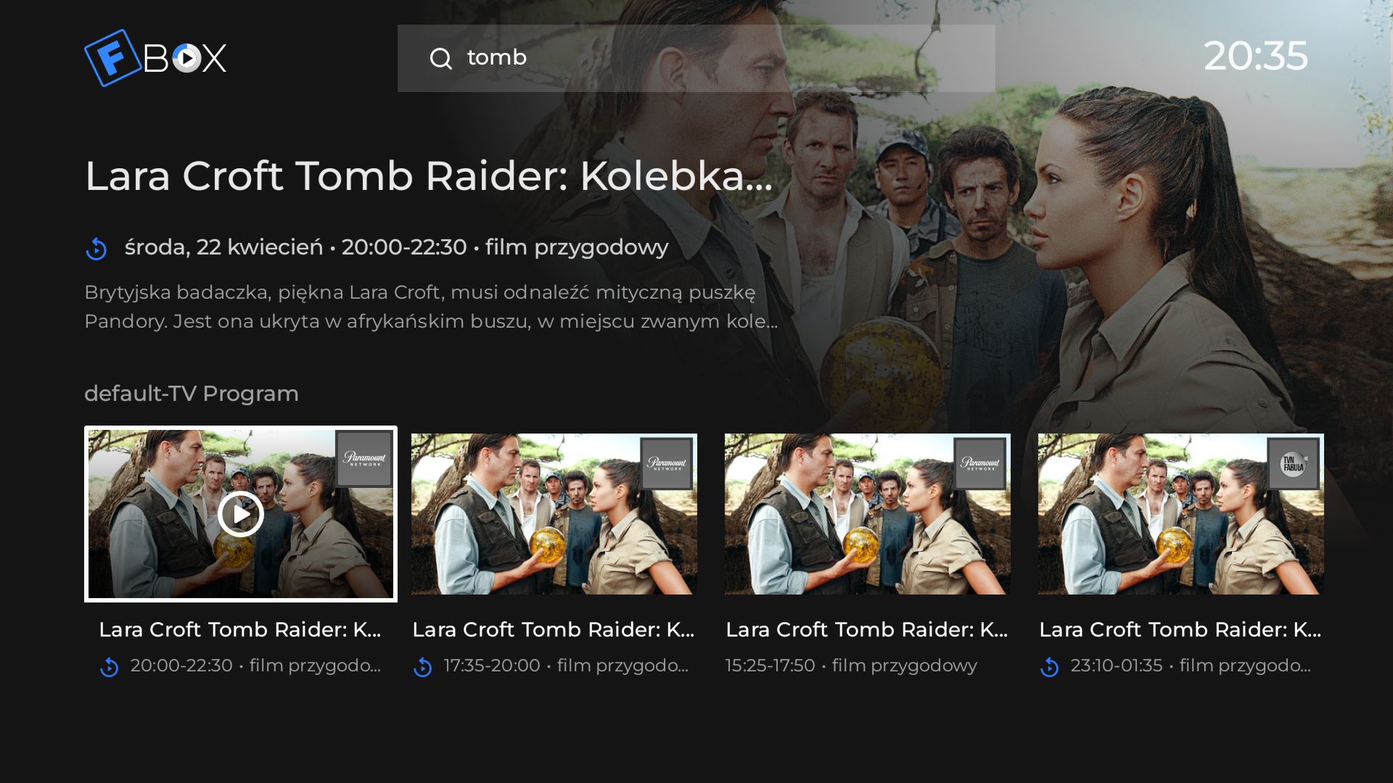
Task: Click catch-up icon beside "środa, 22 kwiecień"
Action: 96,249
